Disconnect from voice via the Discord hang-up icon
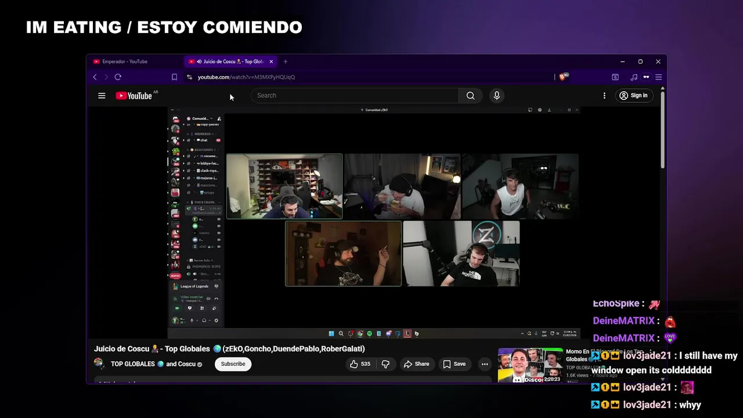 coord(216,298)
